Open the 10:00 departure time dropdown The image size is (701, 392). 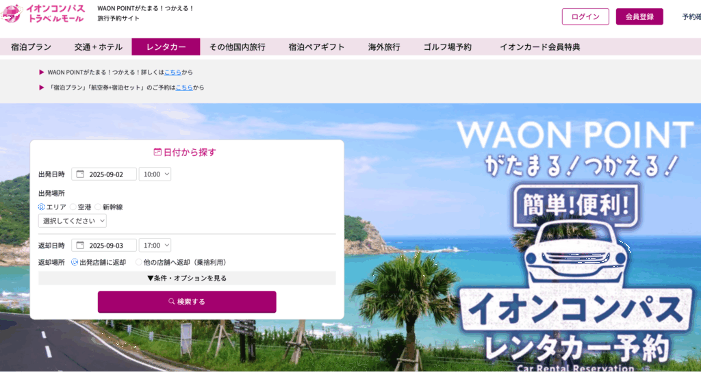[155, 174]
